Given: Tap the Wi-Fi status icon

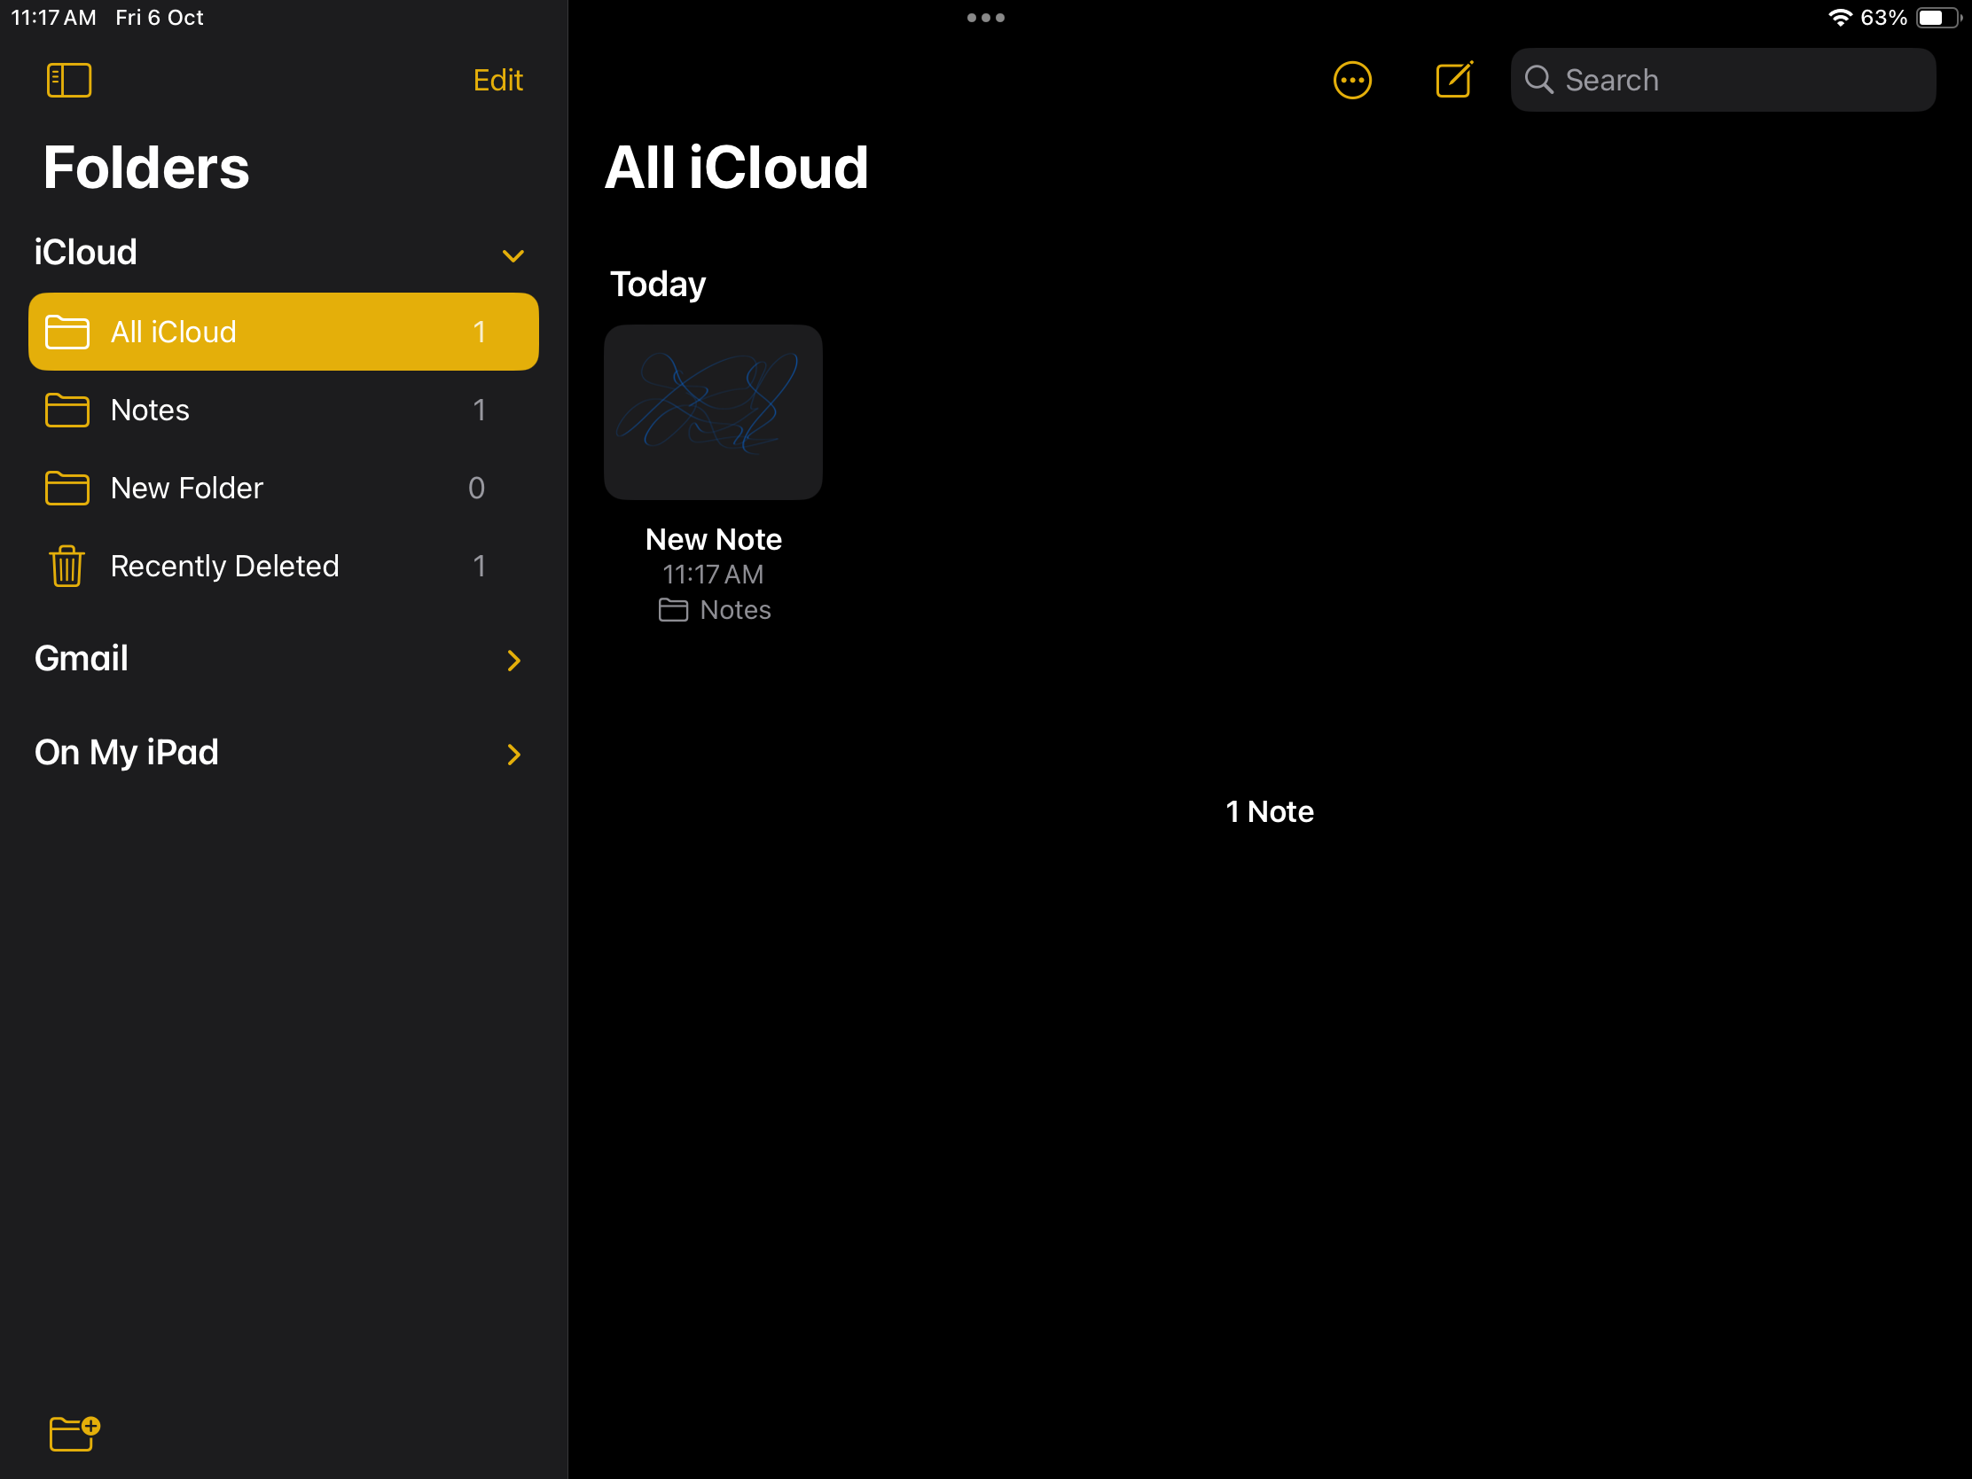Looking at the screenshot, I should tap(1839, 18).
